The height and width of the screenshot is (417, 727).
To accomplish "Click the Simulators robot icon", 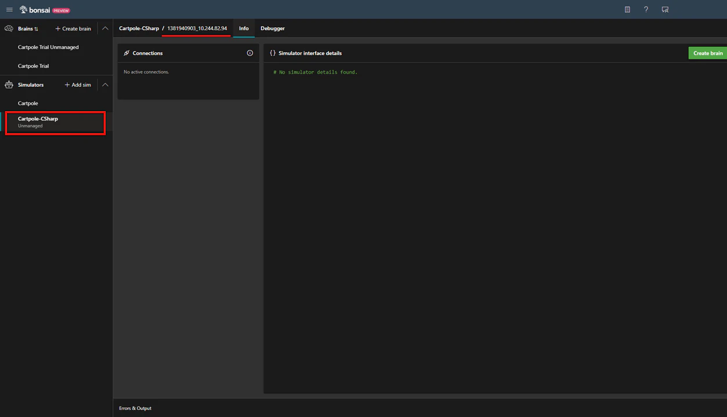I will [x=9, y=85].
